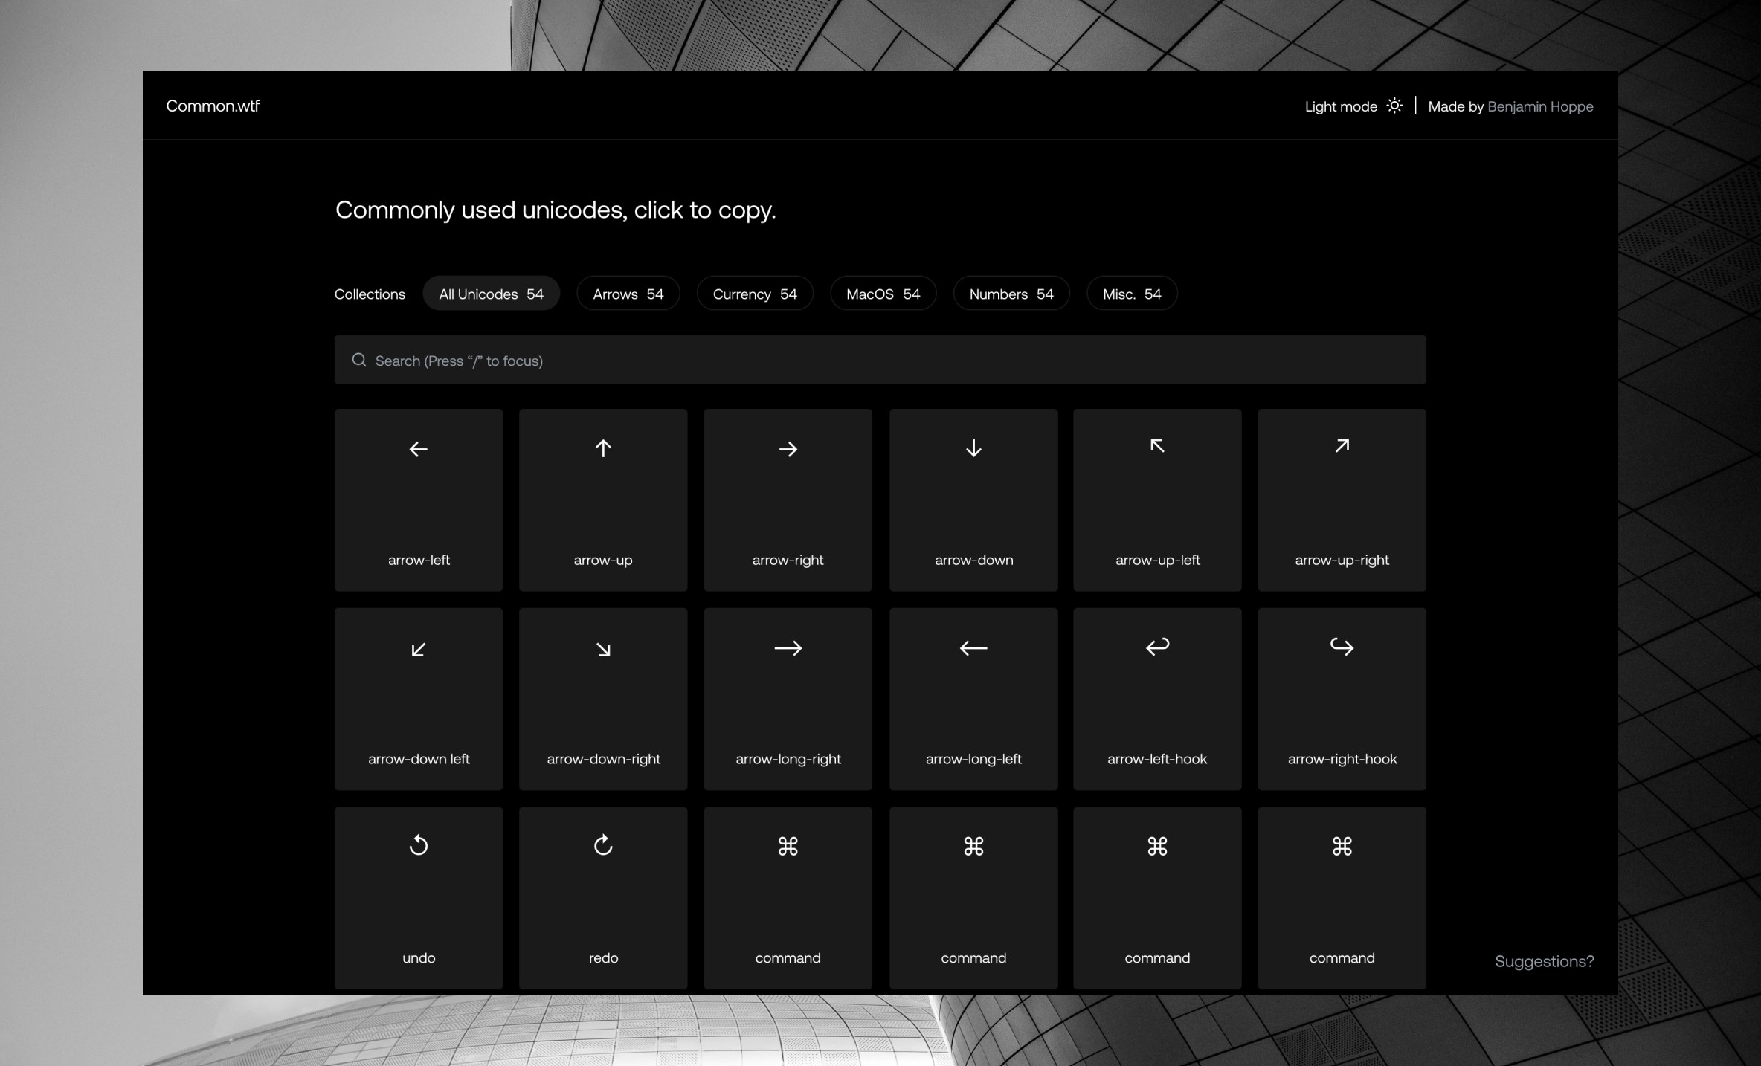Image resolution: width=1761 pixels, height=1066 pixels.
Task: Click the search magnifier icon
Action: tap(359, 360)
